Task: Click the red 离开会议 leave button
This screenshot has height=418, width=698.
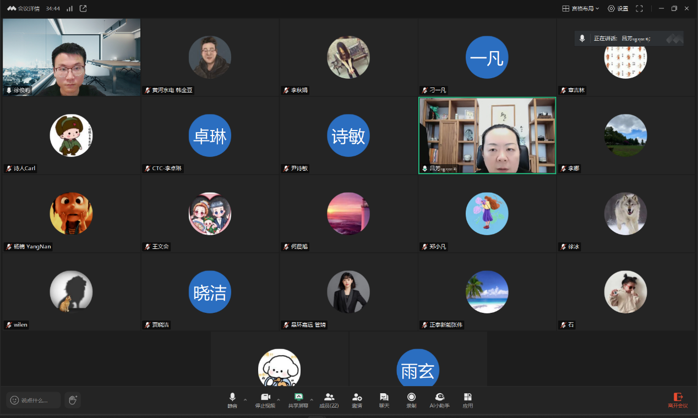Action: [678, 400]
